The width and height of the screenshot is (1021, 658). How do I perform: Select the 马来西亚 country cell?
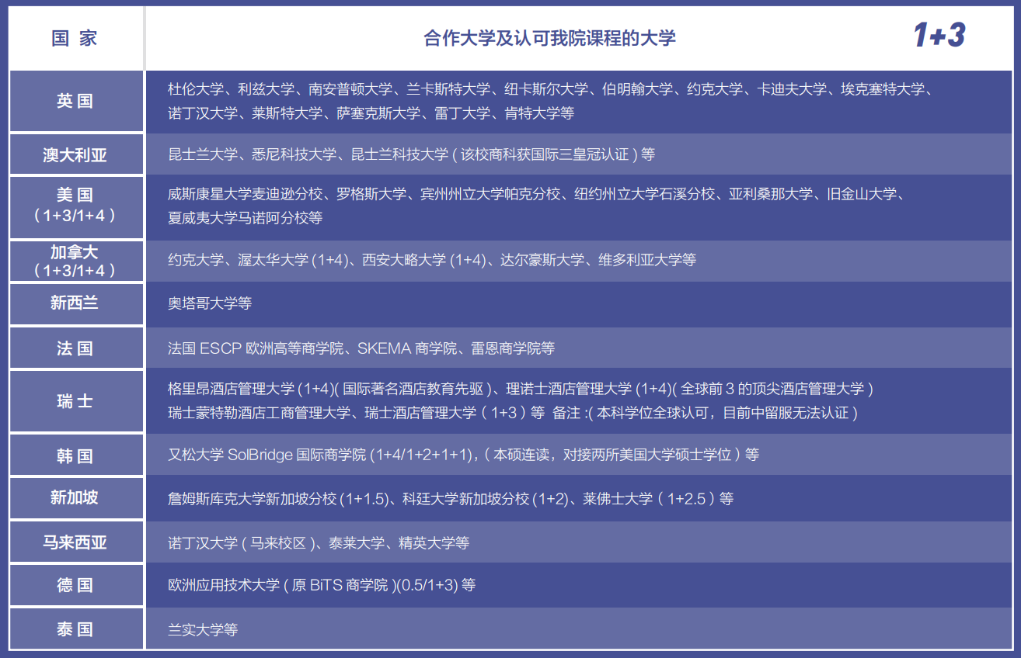(75, 542)
